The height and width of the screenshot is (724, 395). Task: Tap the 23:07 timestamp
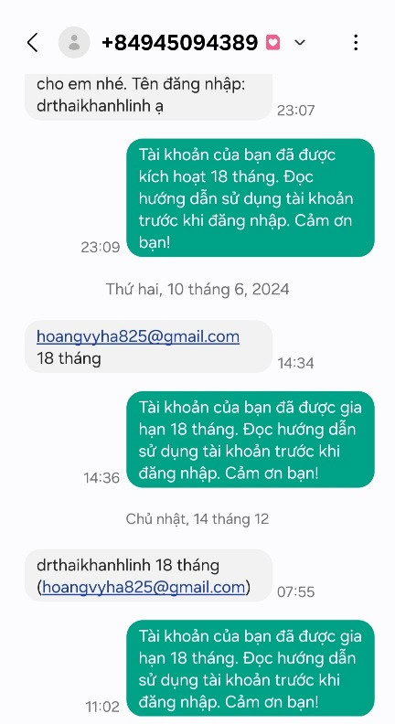pyautogui.click(x=295, y=111)
